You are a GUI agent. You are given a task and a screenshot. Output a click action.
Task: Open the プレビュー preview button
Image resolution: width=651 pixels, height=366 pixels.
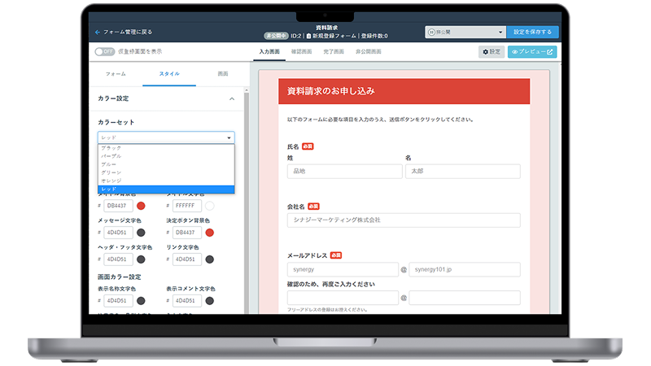pos(532,52)
